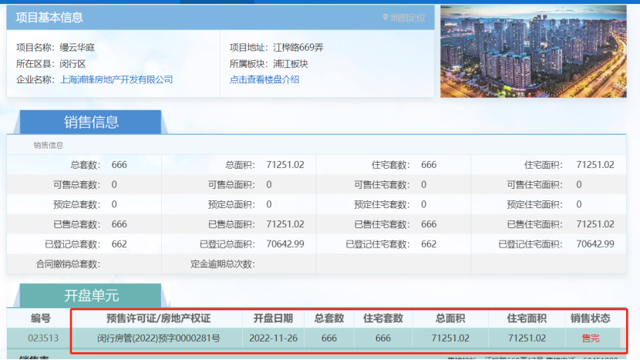Viewport: 640px width, 360px height.
Task: Open company link 上海浦锋房地产开发有限公司
Action: [116, 79]
